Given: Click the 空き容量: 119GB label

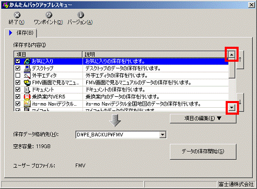Looking at the screenshot, I should (x=32, y=146).
